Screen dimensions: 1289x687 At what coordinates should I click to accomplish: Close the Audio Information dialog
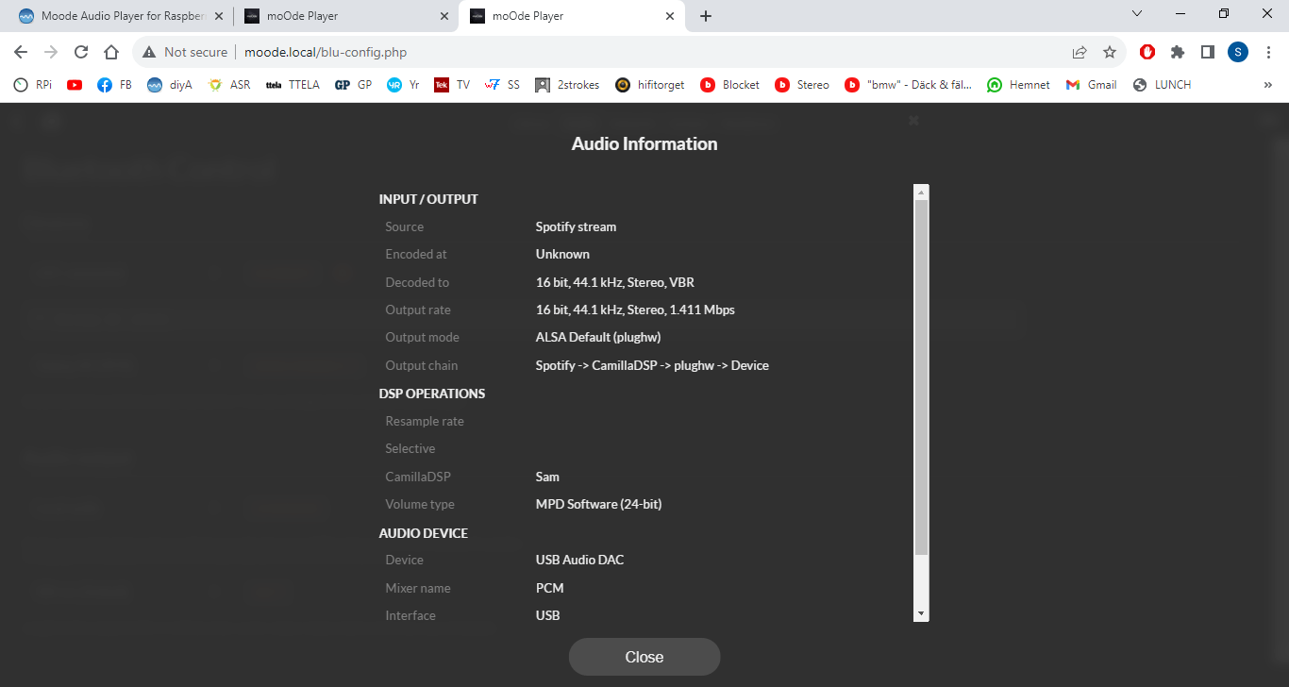tap(644, 657)
